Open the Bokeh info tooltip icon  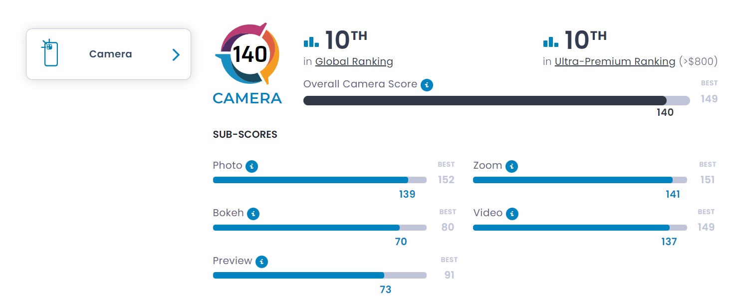(x=253, y=214)
